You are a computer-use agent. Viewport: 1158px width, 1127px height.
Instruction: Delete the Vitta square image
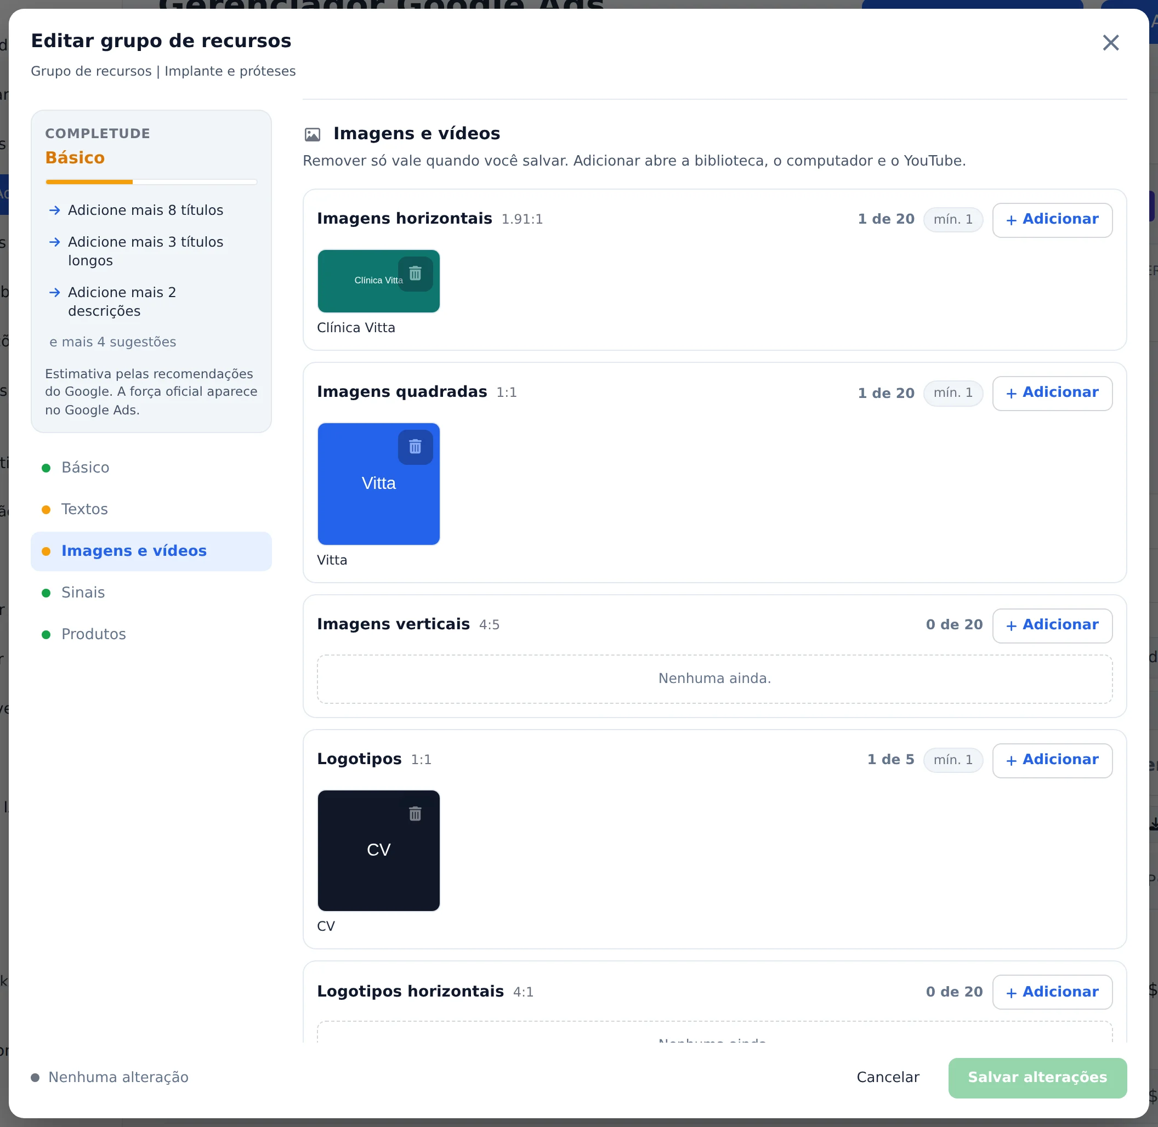[x=415, y=447]
